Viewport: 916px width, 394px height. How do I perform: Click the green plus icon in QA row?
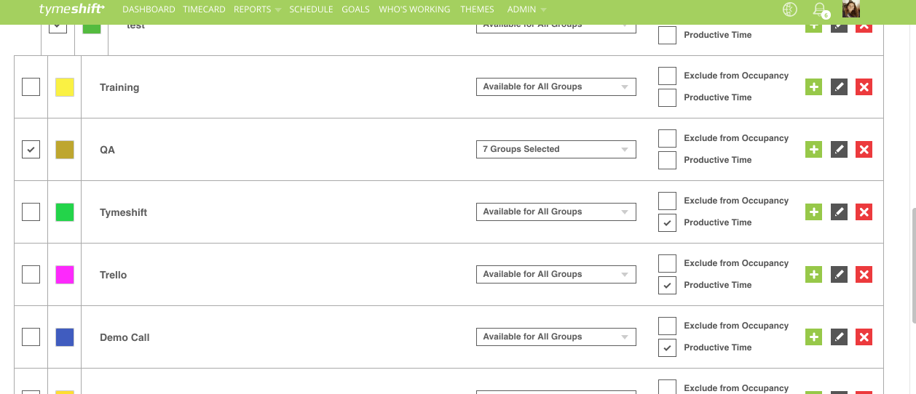coord(814,150)
